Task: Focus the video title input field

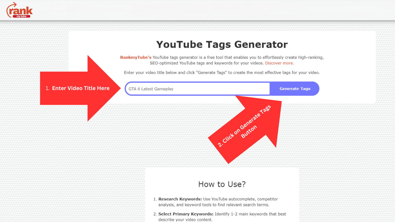Action: (197, 89)
